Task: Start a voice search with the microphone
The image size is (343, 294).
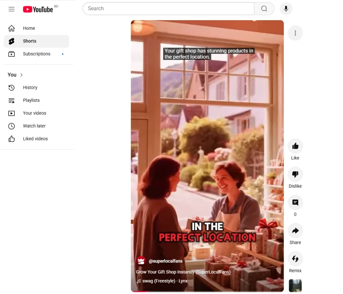Action: (x=286, y=8)
